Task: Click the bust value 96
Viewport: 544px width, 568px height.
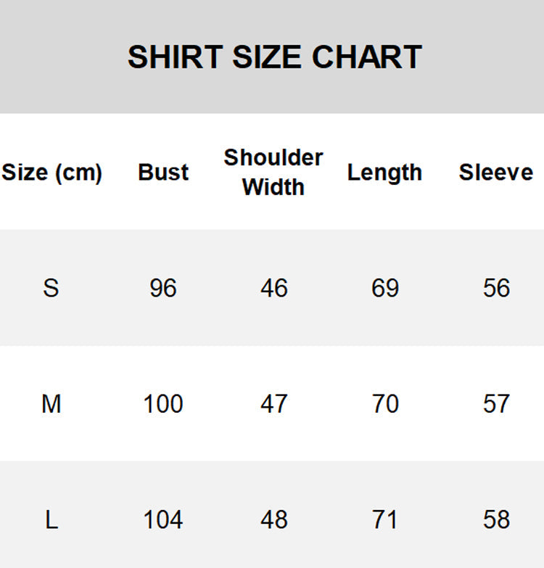Action: pos(163,288)
